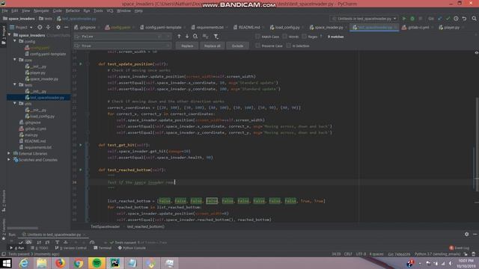This screenshot has width=479, height=269.
Task: Click the collapse all icon in Project panel
Action: [48, 27]
